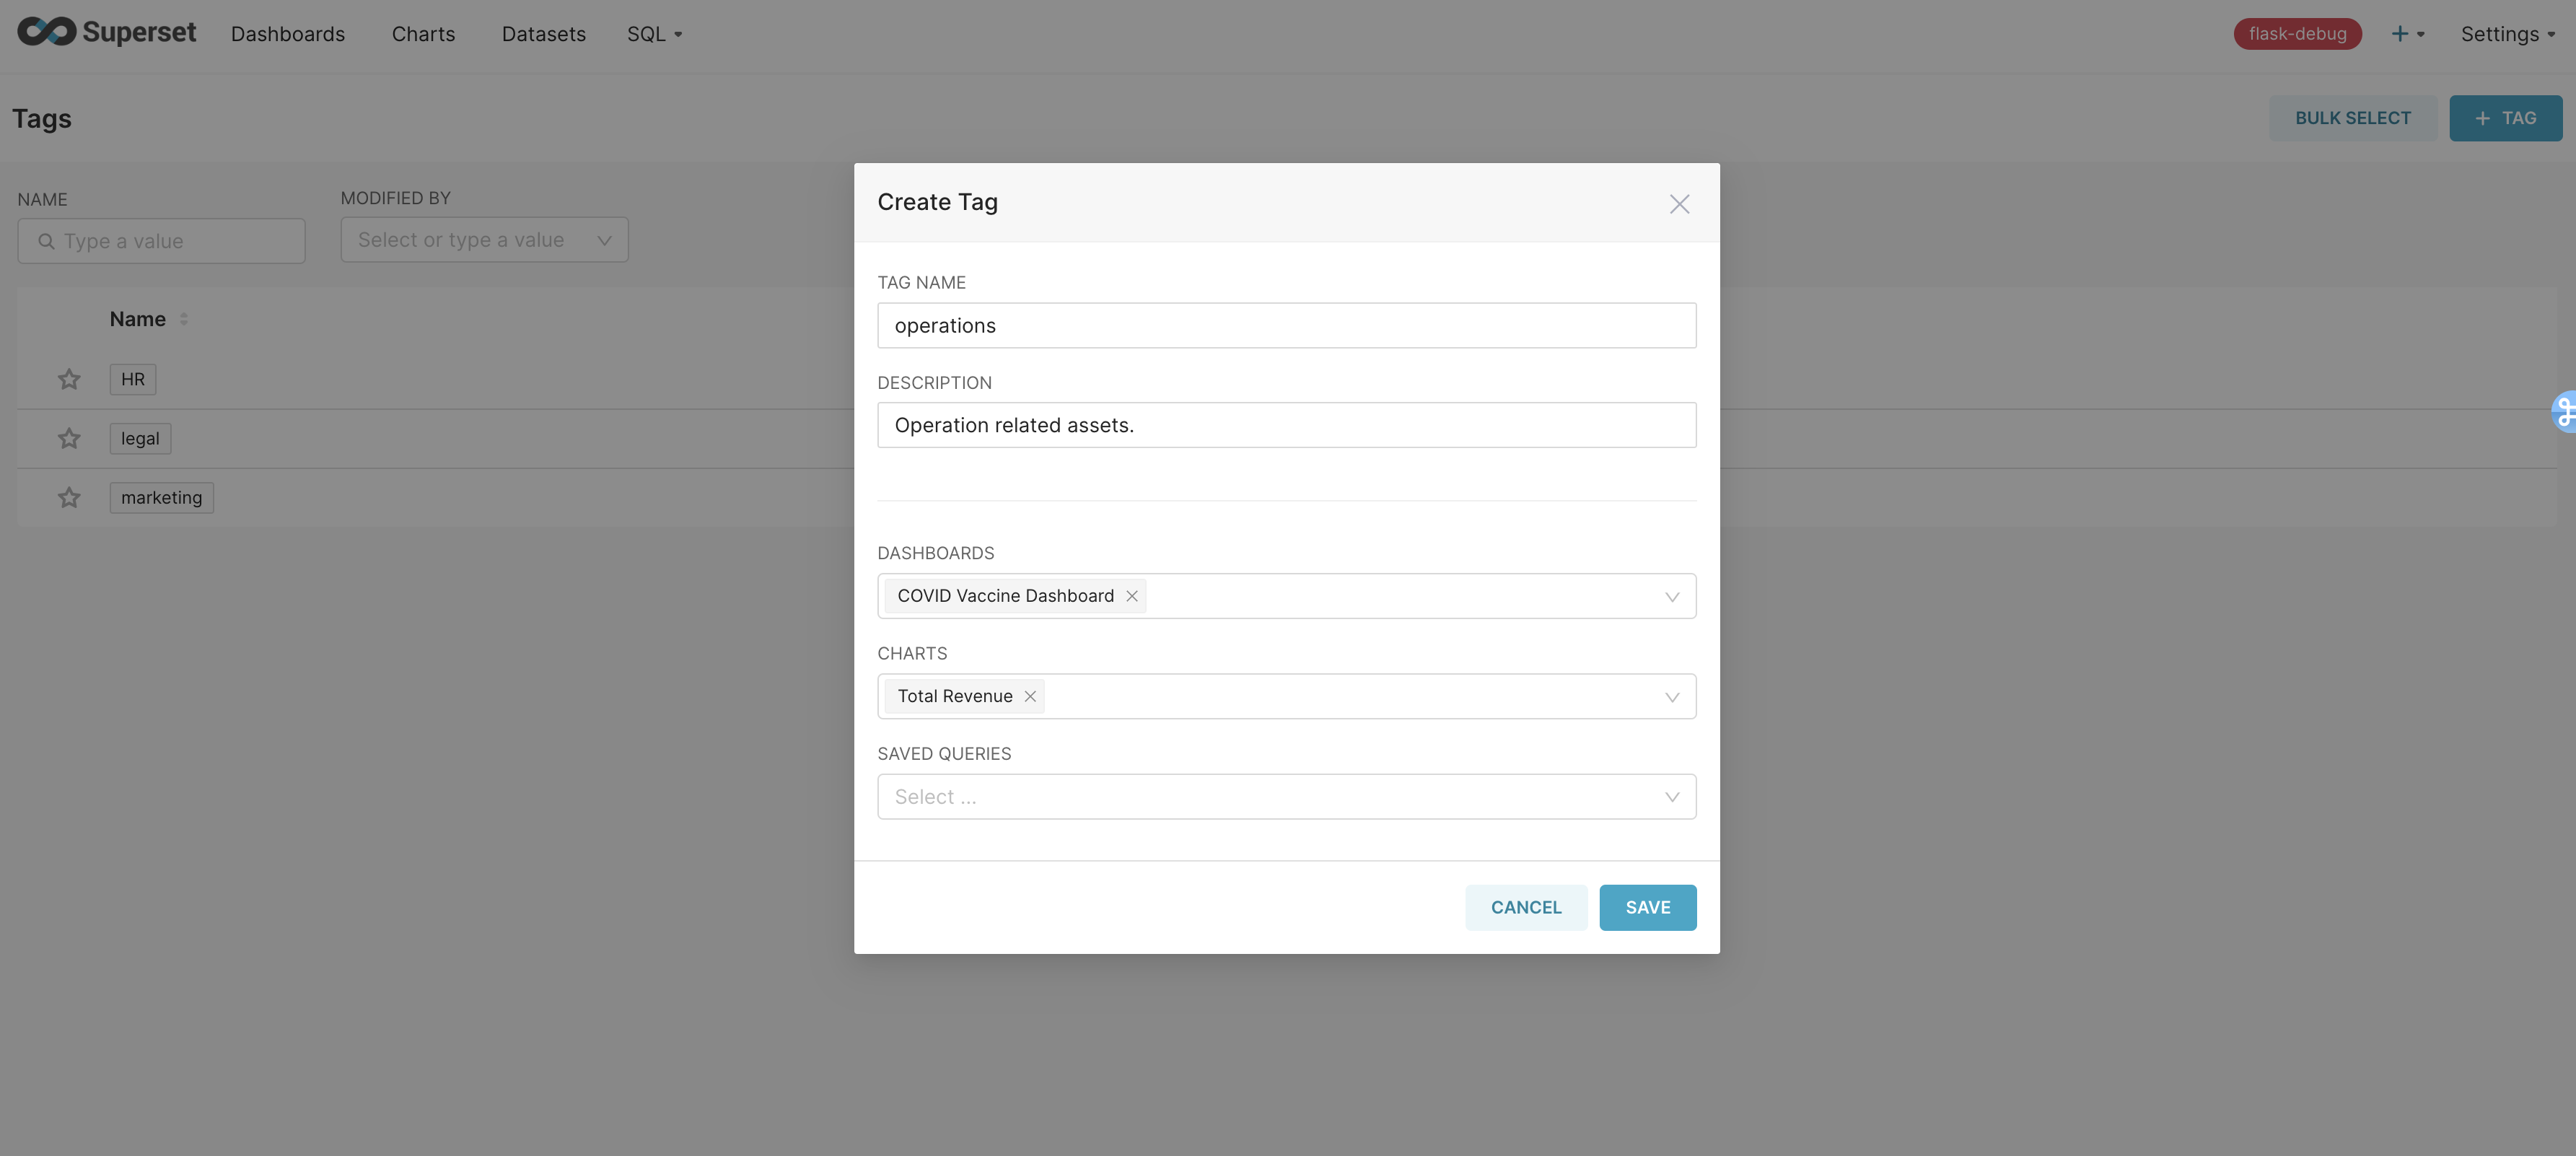Open the Modified By filter dropdown
Screen dimensions: 2576x1156
tap(604, 240)
